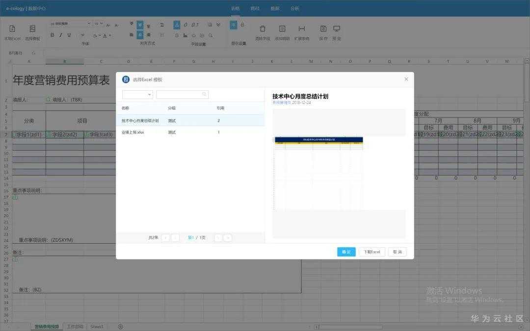Switch to the 营销费用预算 sheet tab

[x=47, y=327]
